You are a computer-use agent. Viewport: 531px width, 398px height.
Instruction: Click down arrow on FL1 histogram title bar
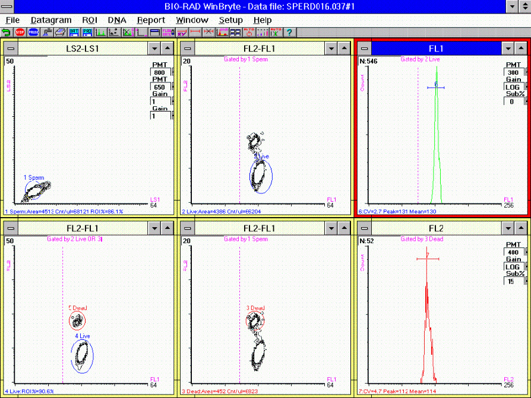point(507,49)
